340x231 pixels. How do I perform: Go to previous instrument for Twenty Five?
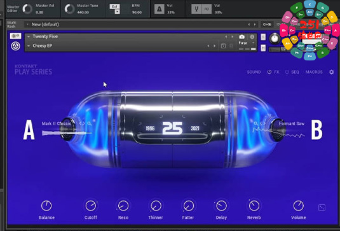coord(226,37)
